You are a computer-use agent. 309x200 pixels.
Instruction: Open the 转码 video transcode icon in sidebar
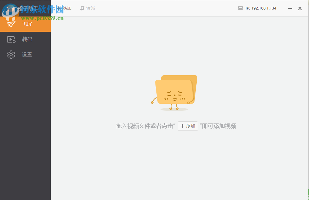click(x=11, y=39)
